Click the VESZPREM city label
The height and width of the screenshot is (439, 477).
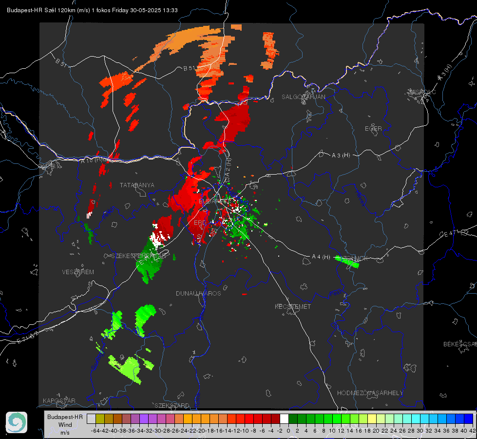pos(78,272)
